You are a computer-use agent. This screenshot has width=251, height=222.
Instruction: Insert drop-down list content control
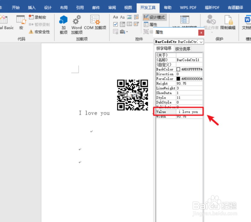pos(129,24)
